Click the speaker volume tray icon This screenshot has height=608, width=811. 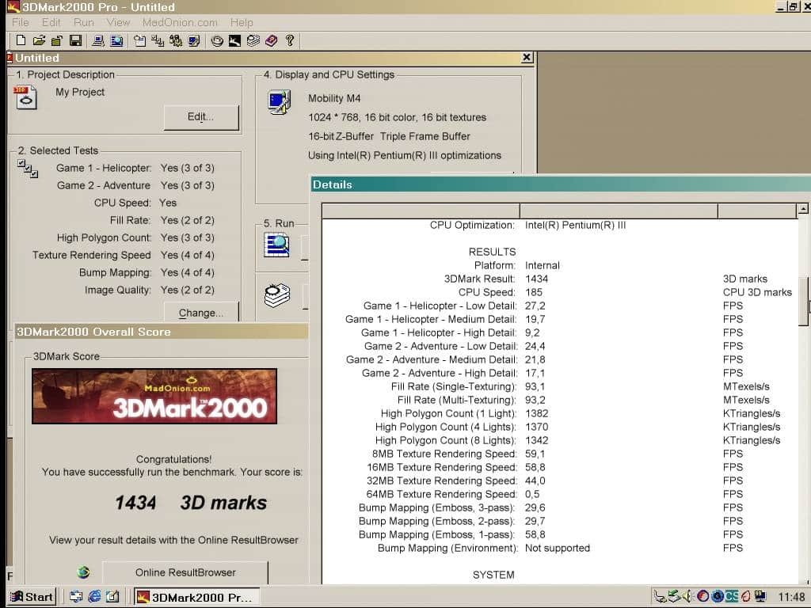pos(687,597)
